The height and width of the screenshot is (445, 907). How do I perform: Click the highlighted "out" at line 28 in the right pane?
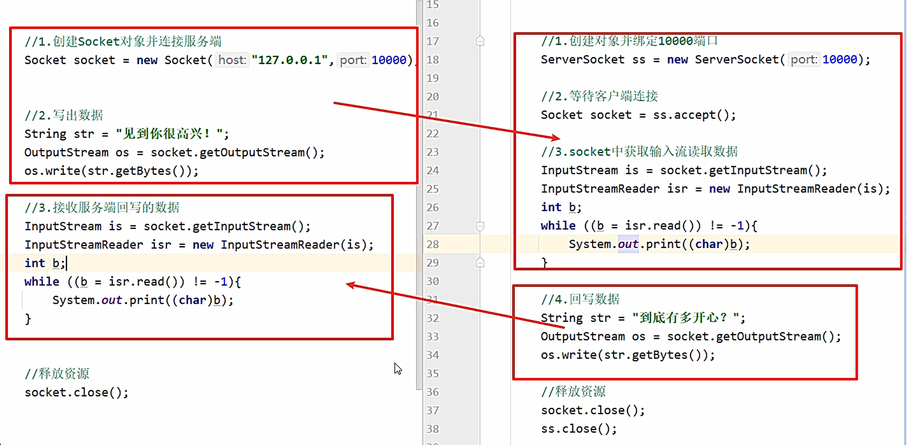(x=628, y=244)
